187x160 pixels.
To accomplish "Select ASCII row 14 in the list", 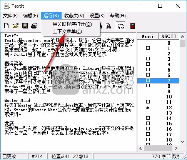I will [158, 118].
